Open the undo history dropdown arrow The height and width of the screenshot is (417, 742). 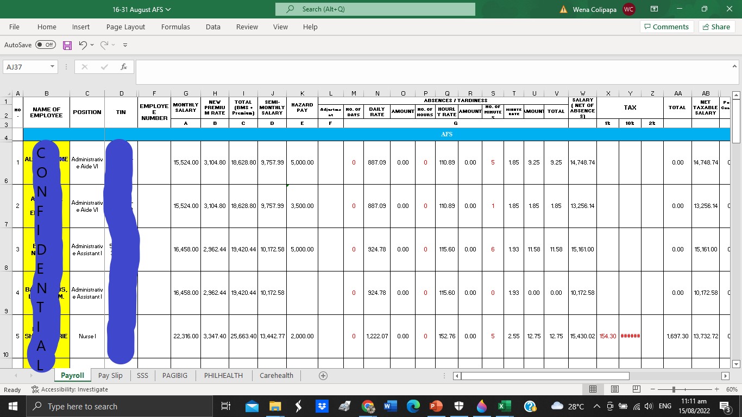coord(92,45)
